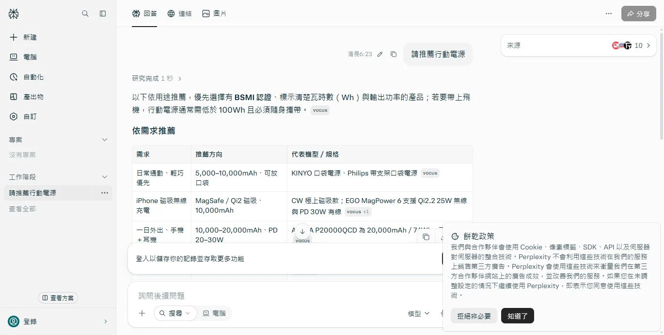The image size is (664, 335).
Task: Collapse the 工作階段 section chevron
Action: pyautogui.click(x=104, y=177)
